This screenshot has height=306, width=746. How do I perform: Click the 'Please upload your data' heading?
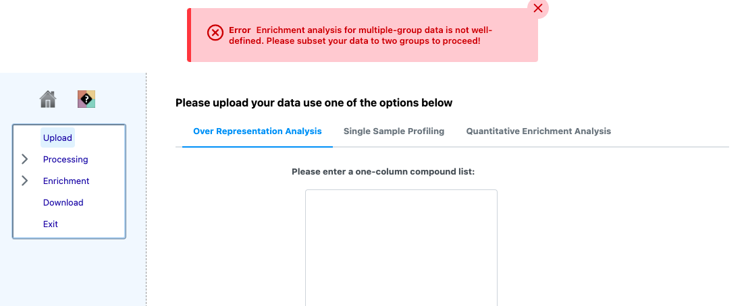pyautogui.click(x=314, y=102)
